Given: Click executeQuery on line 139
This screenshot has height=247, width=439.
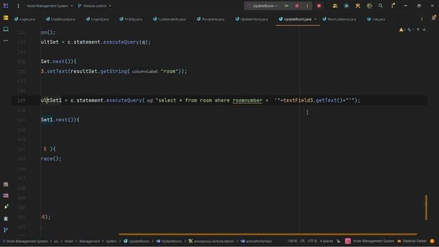Looking at the screenshot, I should (x=124, y=100).
